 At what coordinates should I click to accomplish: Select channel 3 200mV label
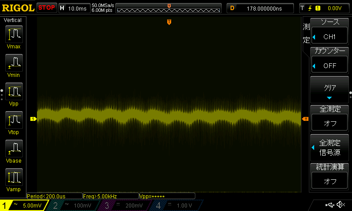coord(134,205)
